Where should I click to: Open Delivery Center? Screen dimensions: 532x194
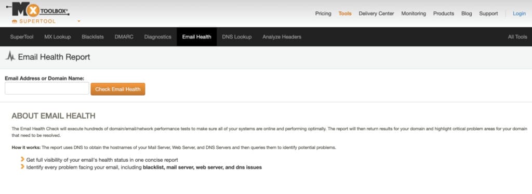pyautogui.click(x=376, y=14)
